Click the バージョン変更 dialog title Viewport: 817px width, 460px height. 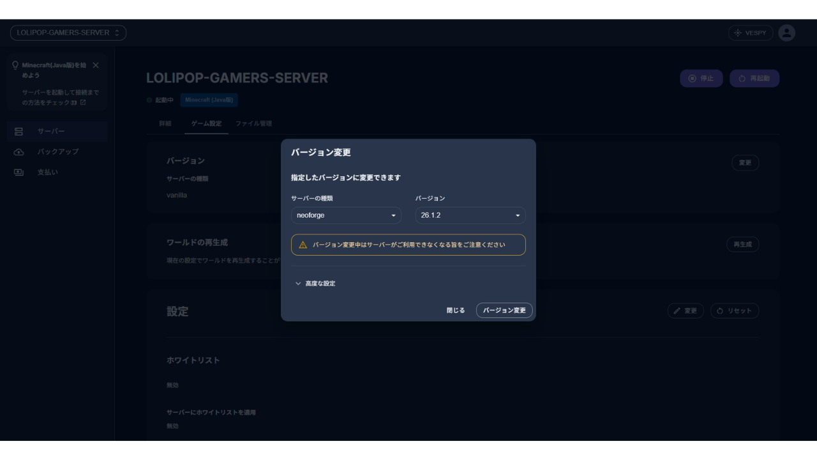[x=321, y=153]
